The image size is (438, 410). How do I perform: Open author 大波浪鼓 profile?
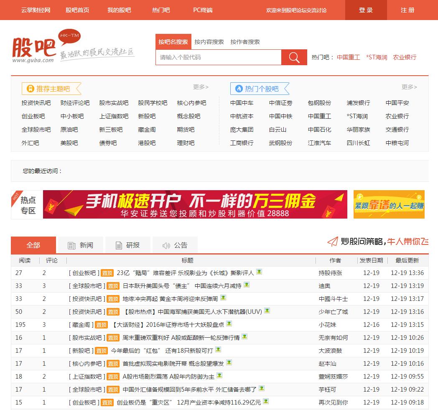(x=331, y=351)
